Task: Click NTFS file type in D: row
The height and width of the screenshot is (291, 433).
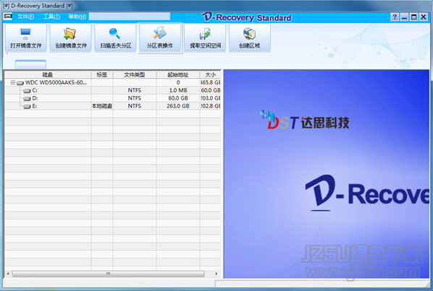Action: pyautogui.click(x=135, y=98)
